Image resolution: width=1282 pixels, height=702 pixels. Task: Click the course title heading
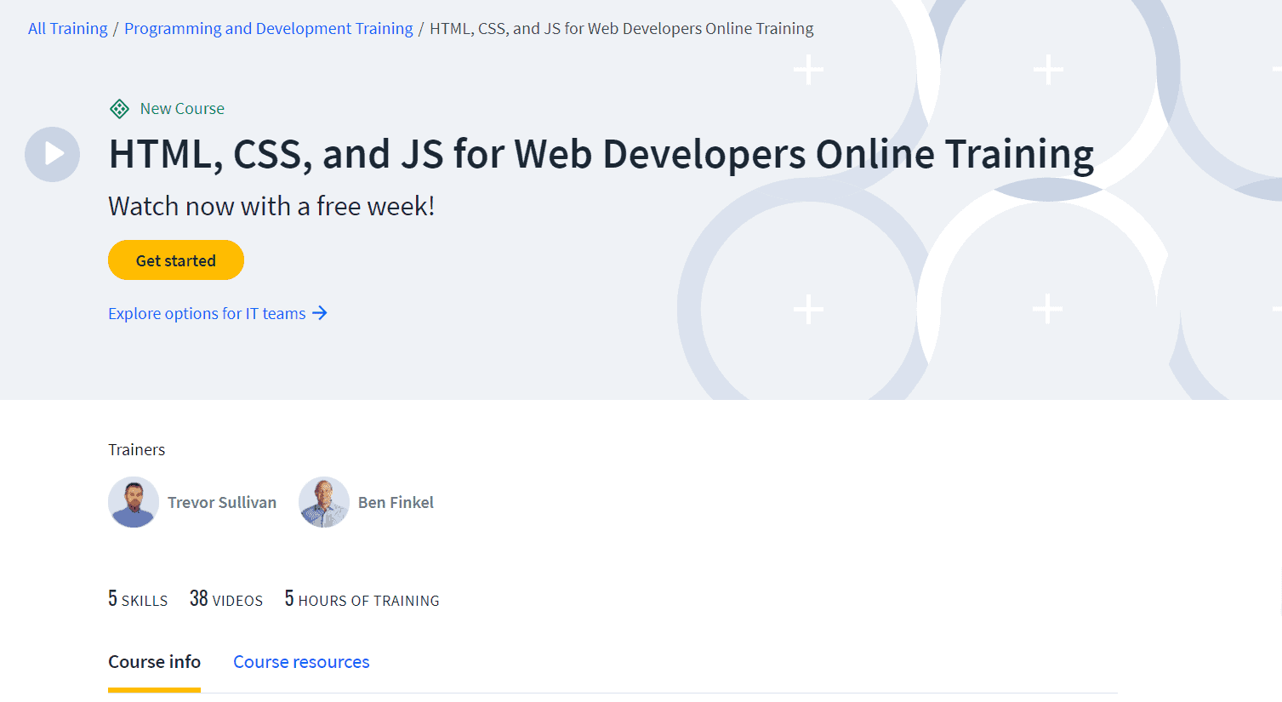tap(601, 154)
